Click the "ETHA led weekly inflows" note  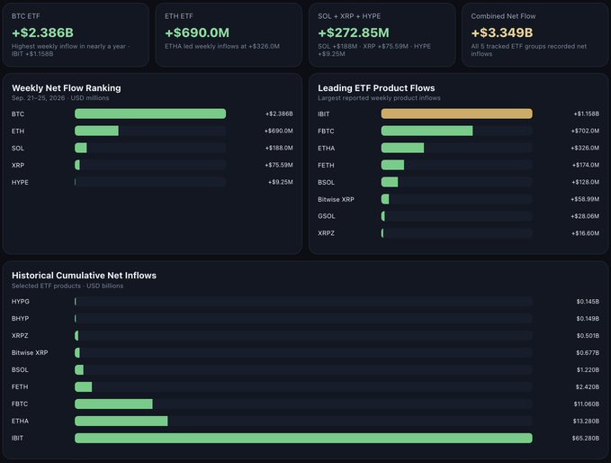[222, 46]
